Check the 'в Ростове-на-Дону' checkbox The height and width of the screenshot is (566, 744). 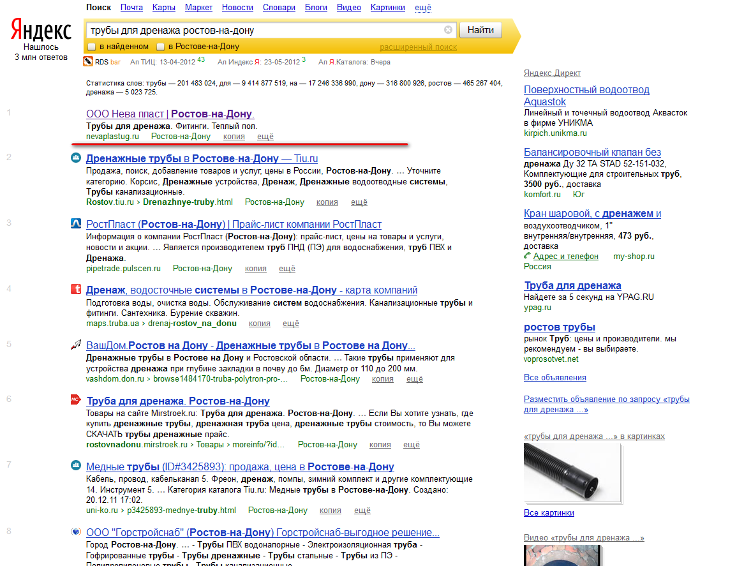click(160, 47)
